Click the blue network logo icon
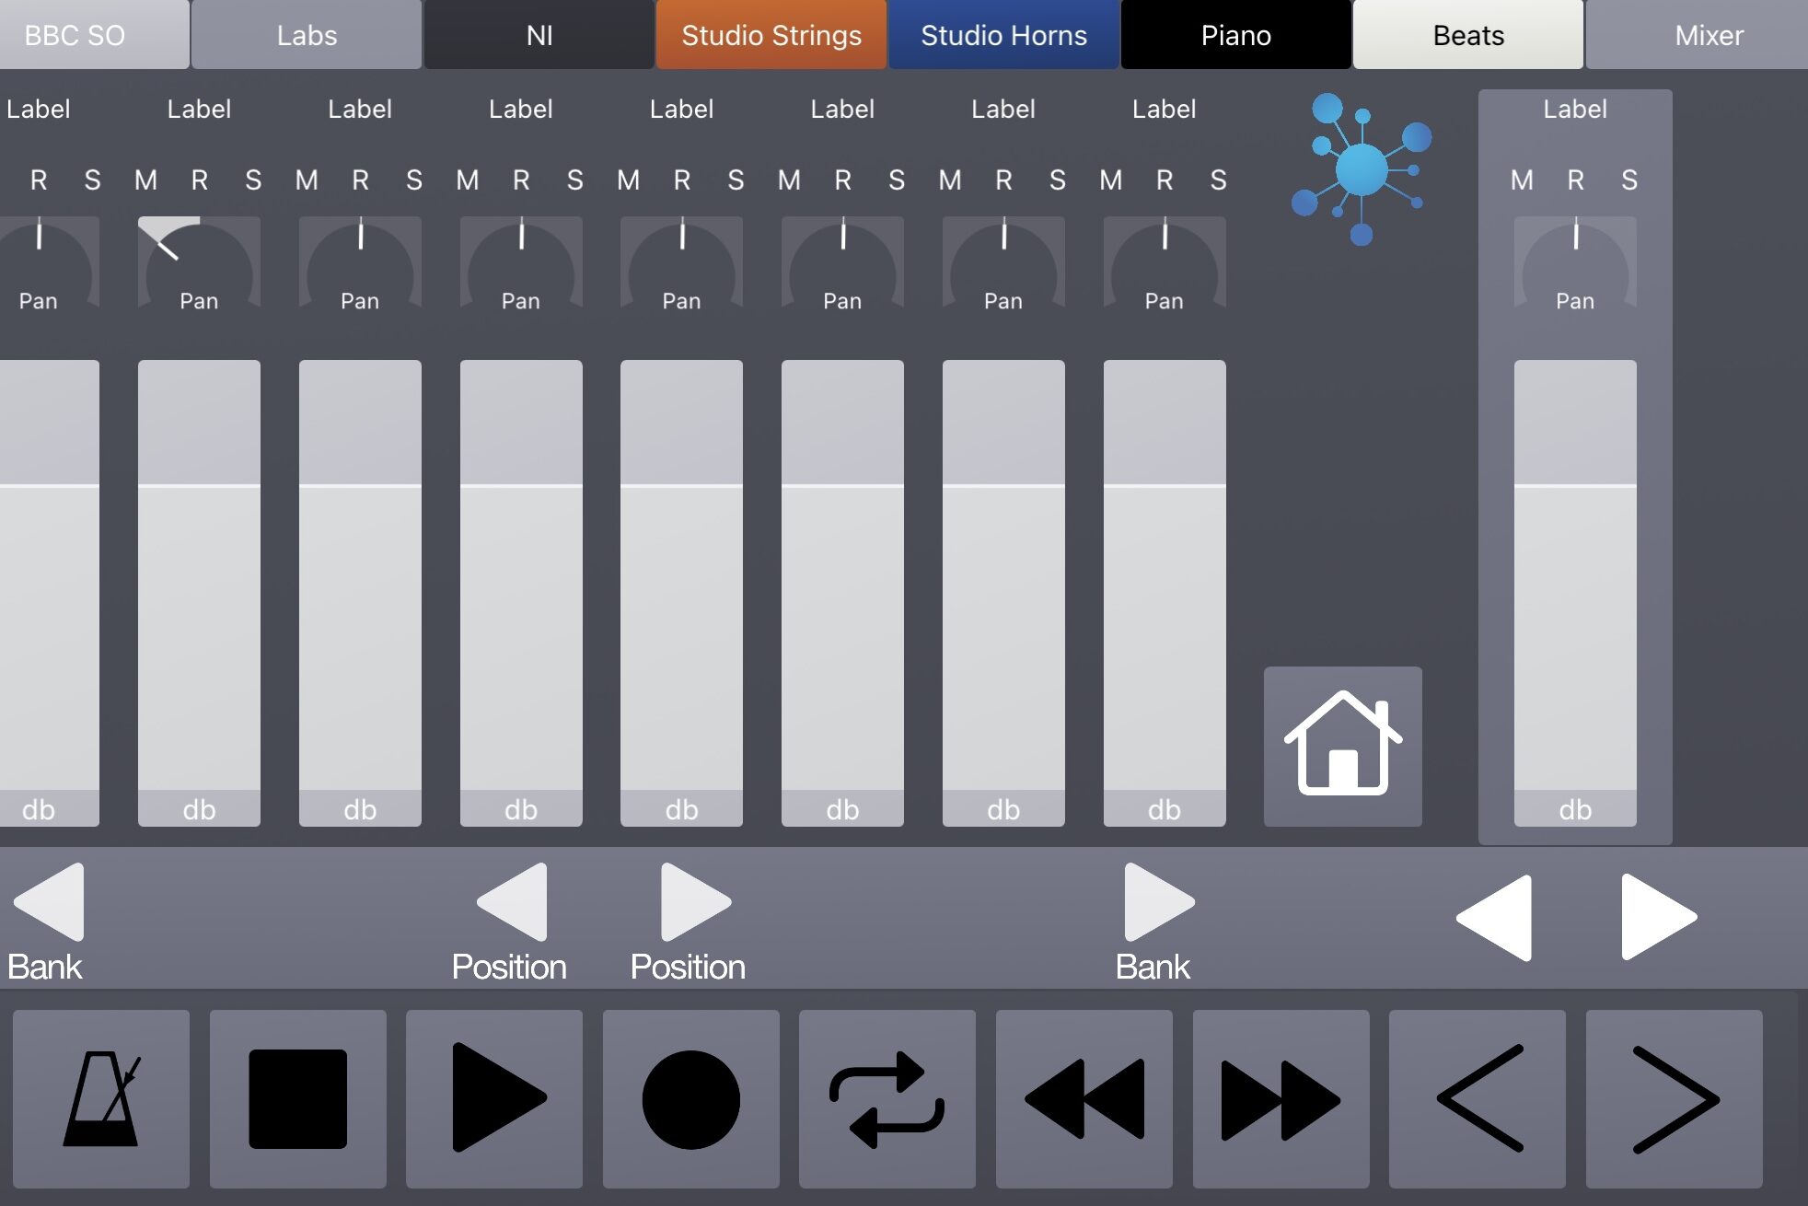The width and height of the screenshot is (1808, 1206). tap(1361, 169)
